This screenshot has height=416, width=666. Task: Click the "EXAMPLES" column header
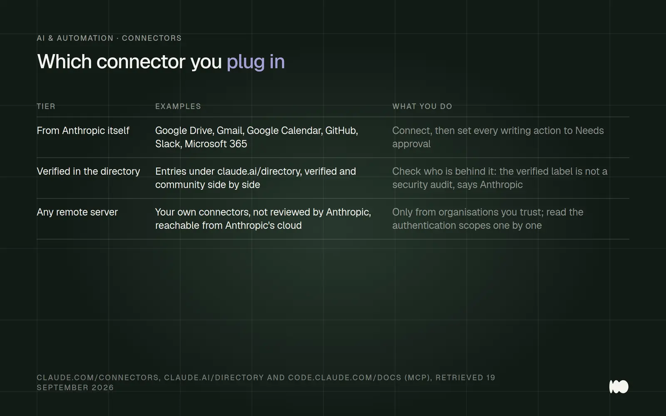click(178, 106)
